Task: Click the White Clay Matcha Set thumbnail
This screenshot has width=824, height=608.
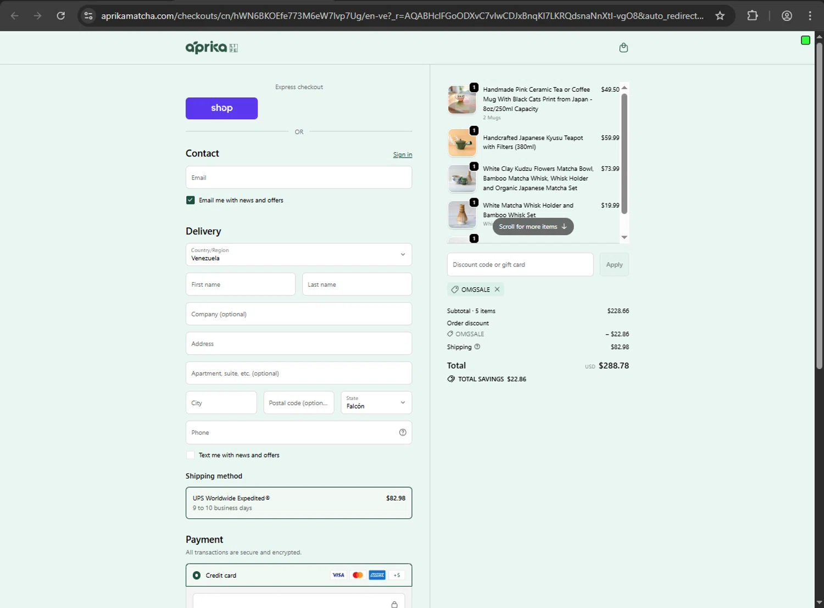Action: click(462, 179)
